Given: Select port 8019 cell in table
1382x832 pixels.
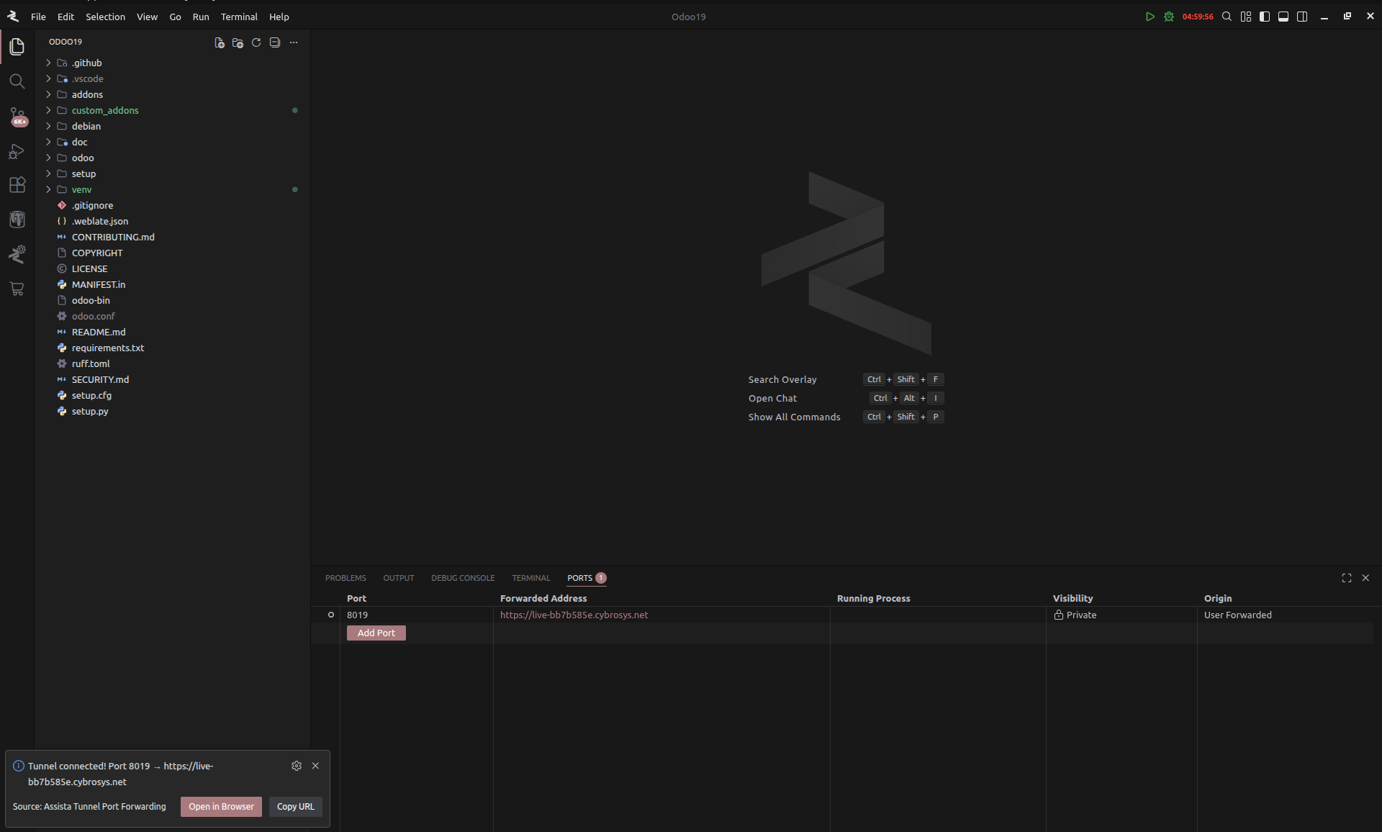Looking at the screenshot, I should coord(416,615).
